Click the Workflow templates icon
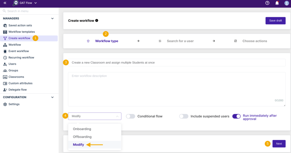This screenshot has width=291, height=153. click(5, 32)
